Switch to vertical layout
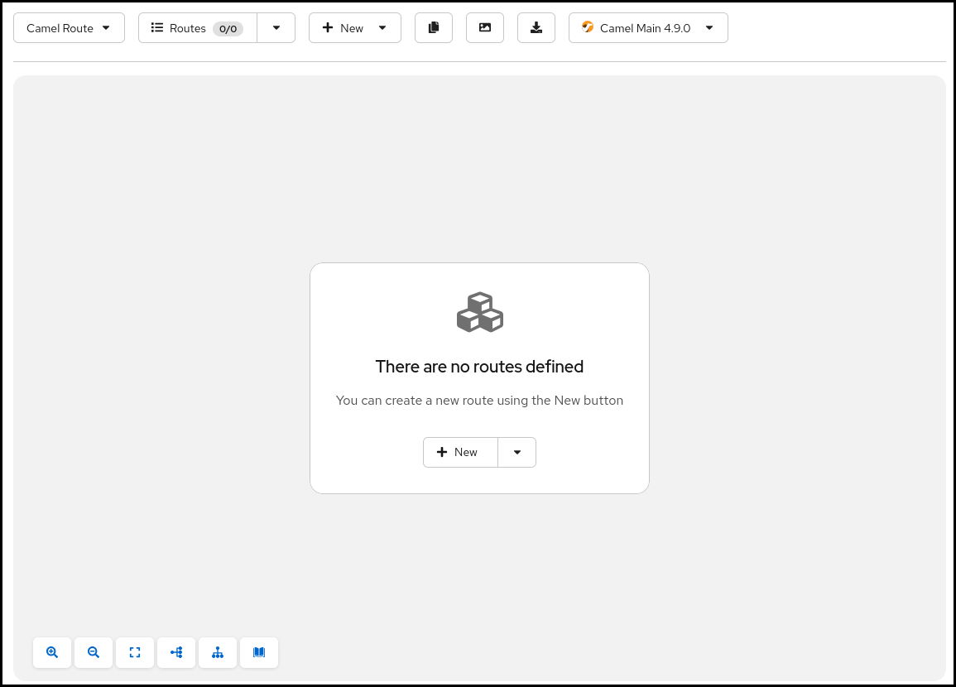 (x=218, y=652)
